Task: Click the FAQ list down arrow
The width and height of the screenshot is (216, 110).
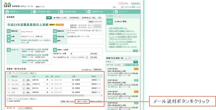Action: [x=137, y=51]
